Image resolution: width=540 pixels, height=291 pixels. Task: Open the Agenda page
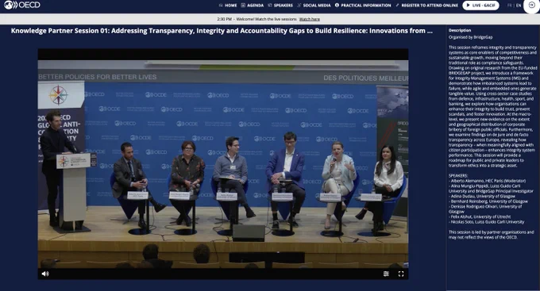point(253,6)
